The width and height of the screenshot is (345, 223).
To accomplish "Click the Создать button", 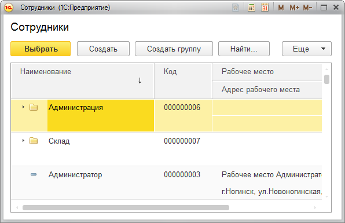I will coord(103,49).
